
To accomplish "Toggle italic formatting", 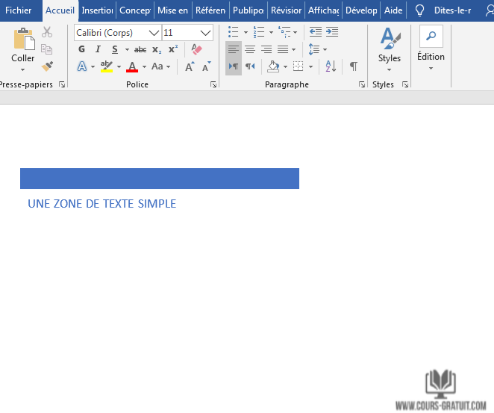I will (98, 49).
